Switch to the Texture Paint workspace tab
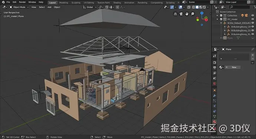 104,3
